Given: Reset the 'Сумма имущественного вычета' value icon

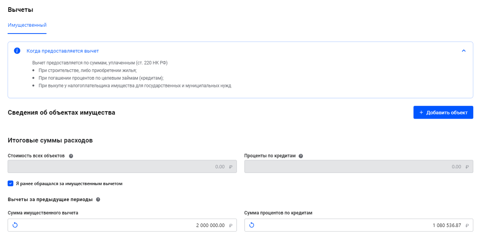Looking at the screenshot, I should coord(15,225).
